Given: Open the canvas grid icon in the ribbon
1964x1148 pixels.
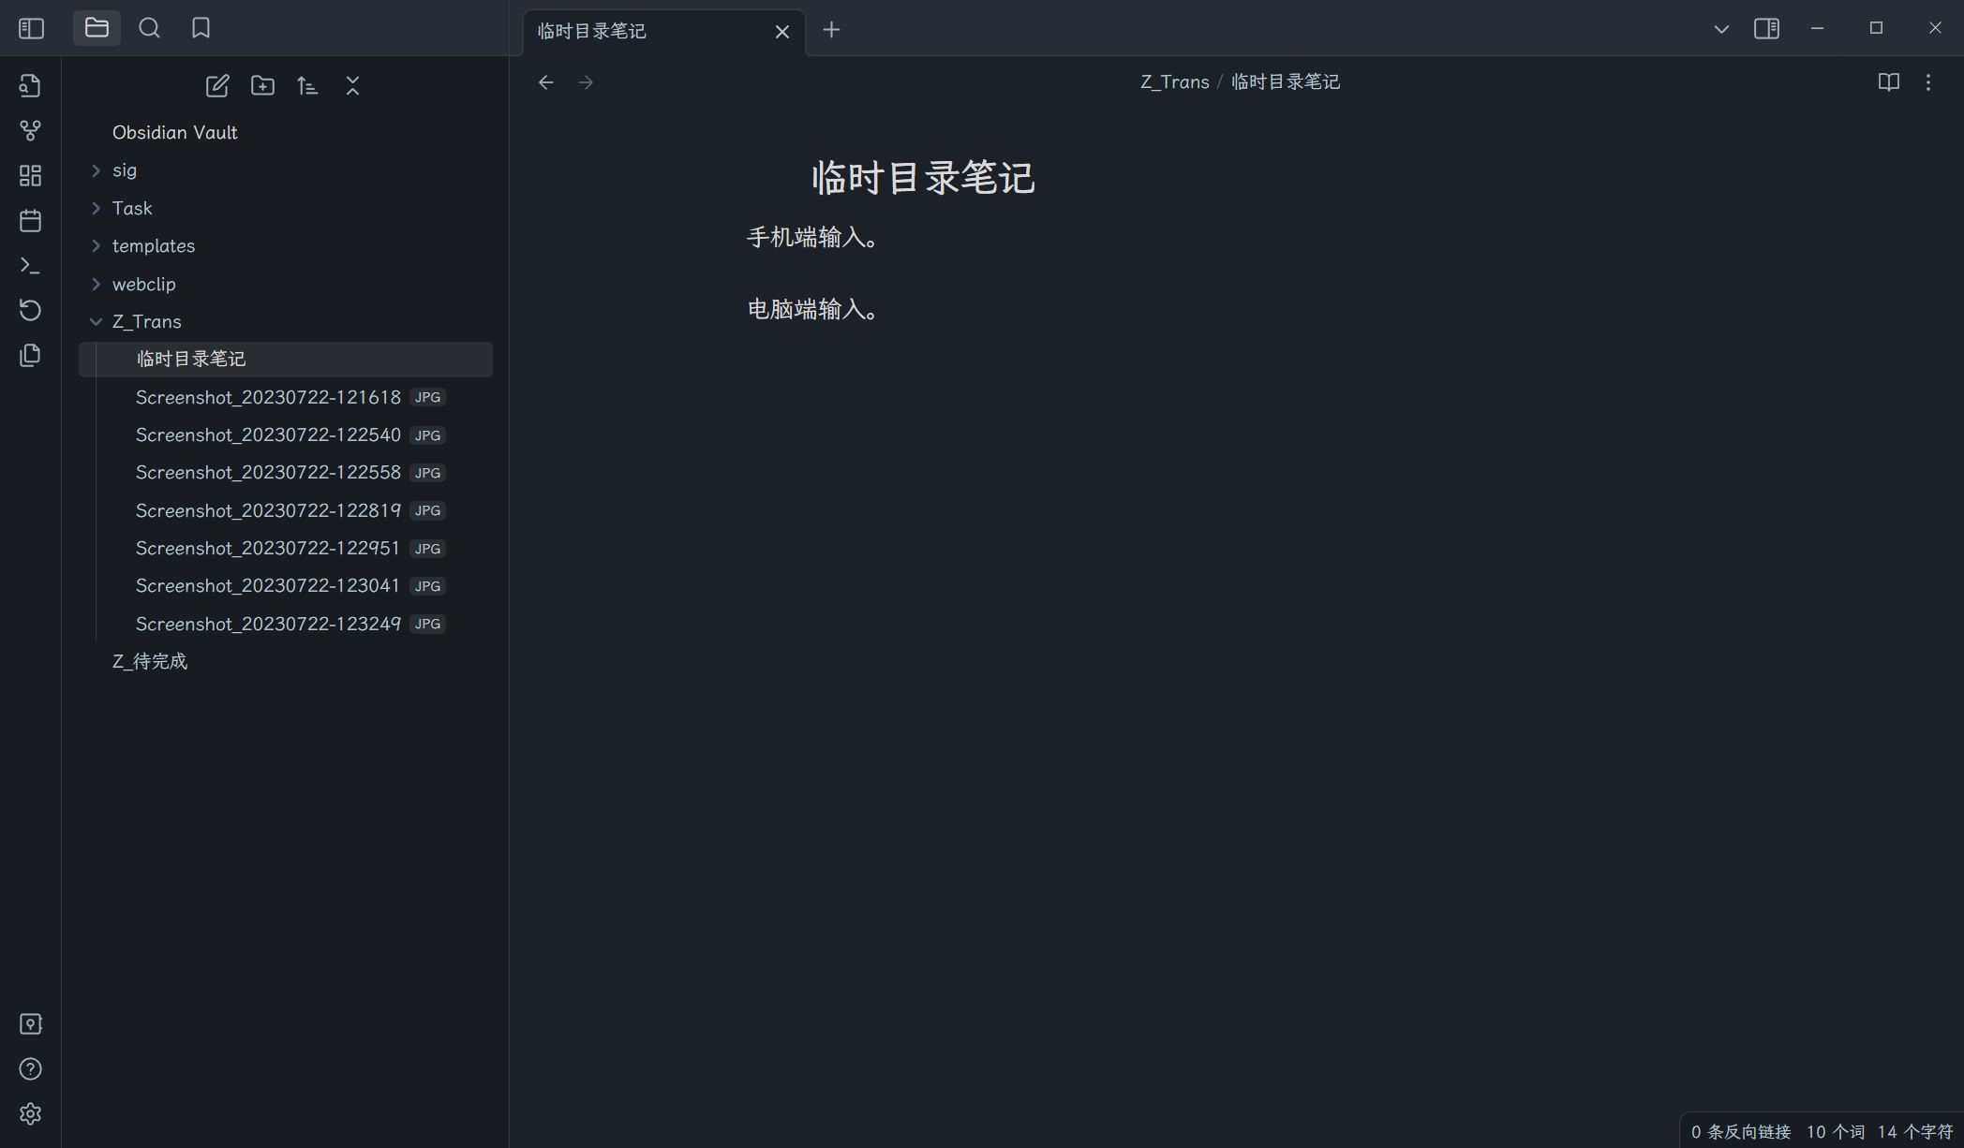Looking at the screenshot, I should tap(30, 175).
